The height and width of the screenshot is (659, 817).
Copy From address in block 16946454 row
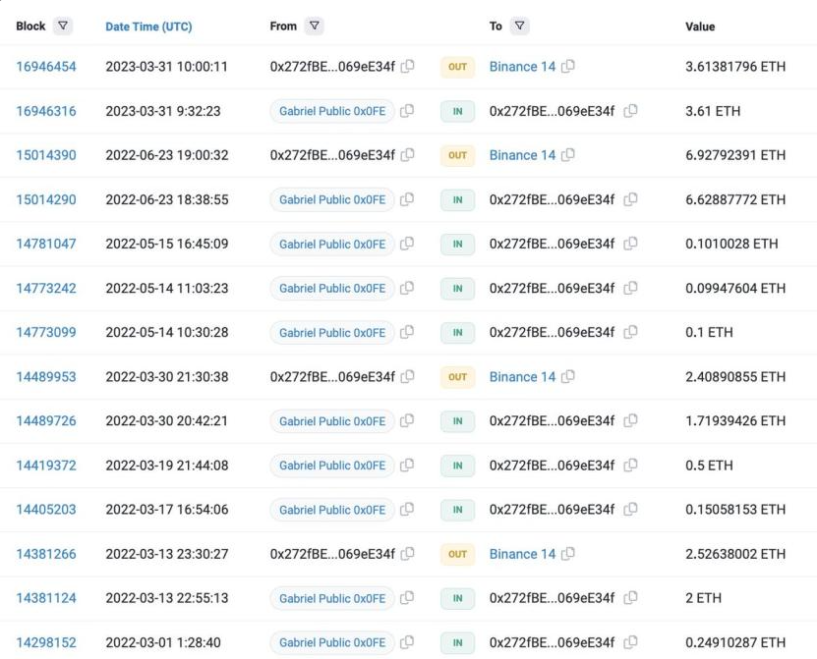click(x=407, y=66)
